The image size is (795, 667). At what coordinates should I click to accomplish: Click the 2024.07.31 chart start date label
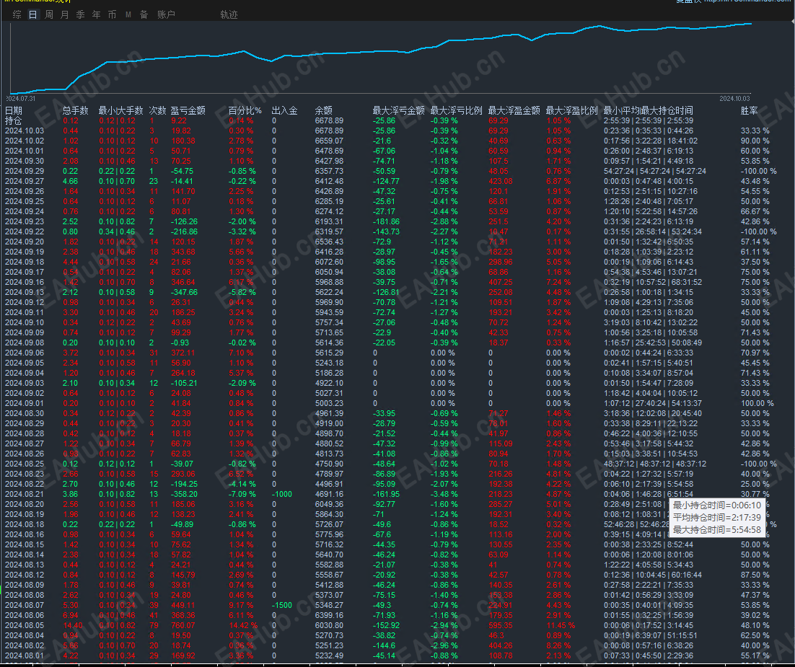21,99
